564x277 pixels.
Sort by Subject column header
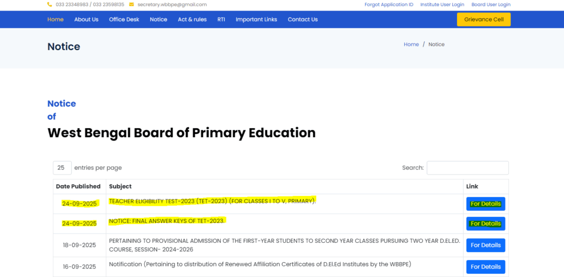[x=285, y=186]
